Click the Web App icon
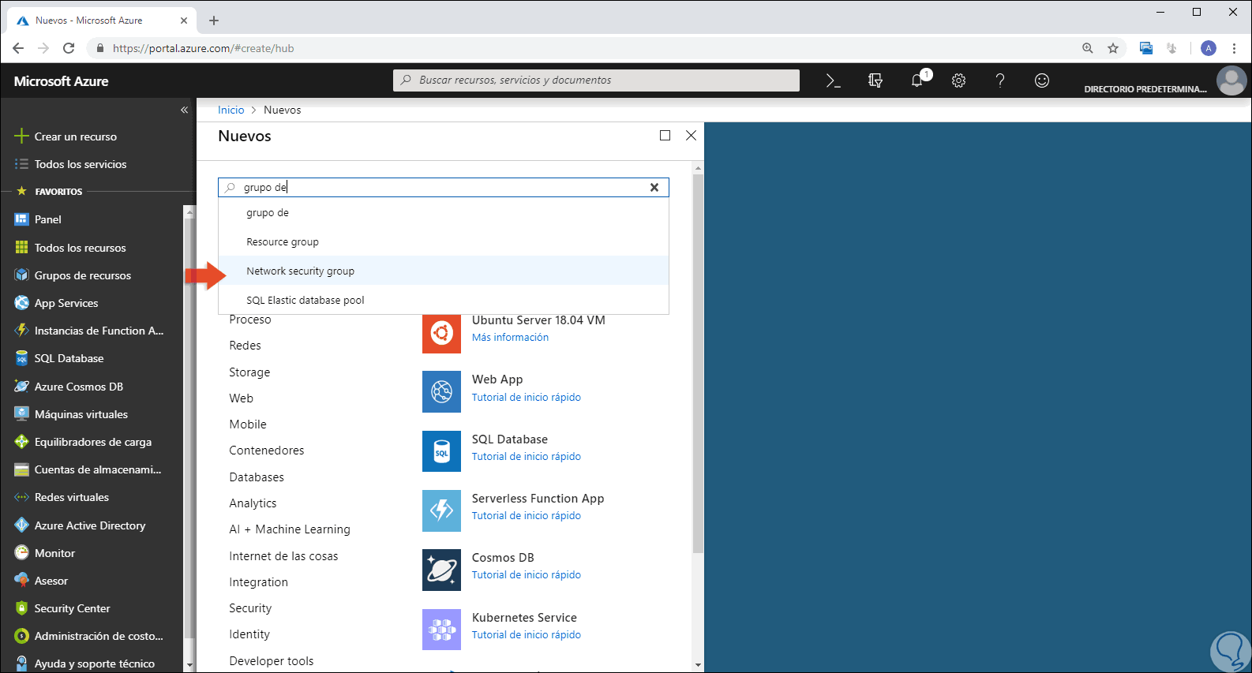Screen dimensions: 1252x673 (x=441, y=392)
